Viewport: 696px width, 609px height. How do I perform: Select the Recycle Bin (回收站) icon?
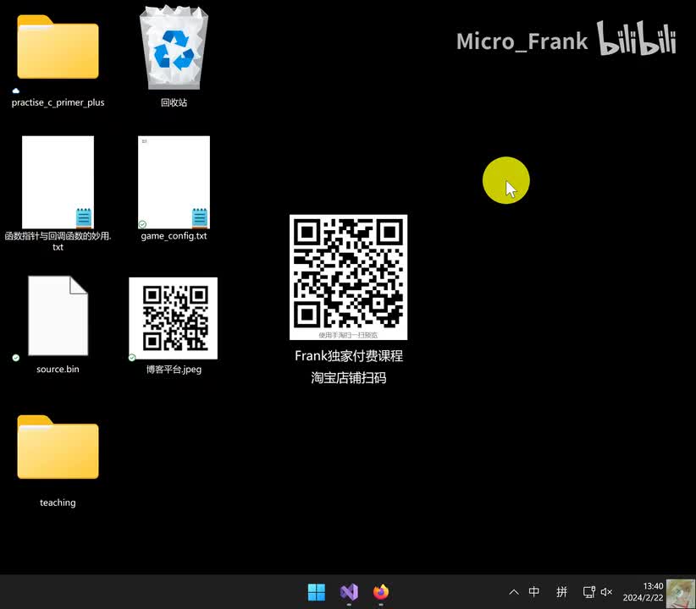tap(174, 47)
